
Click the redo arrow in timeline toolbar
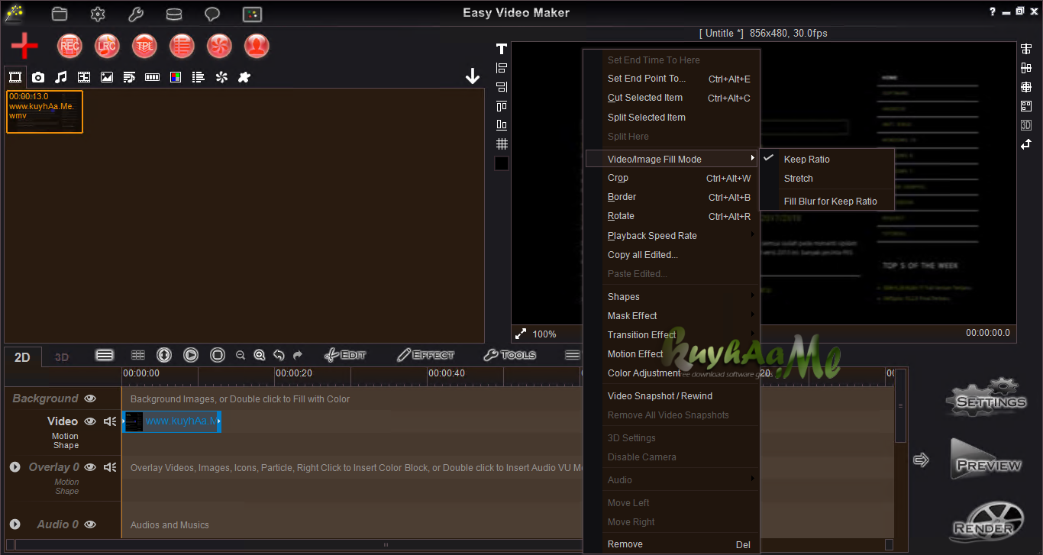click(x=298, y=355)
